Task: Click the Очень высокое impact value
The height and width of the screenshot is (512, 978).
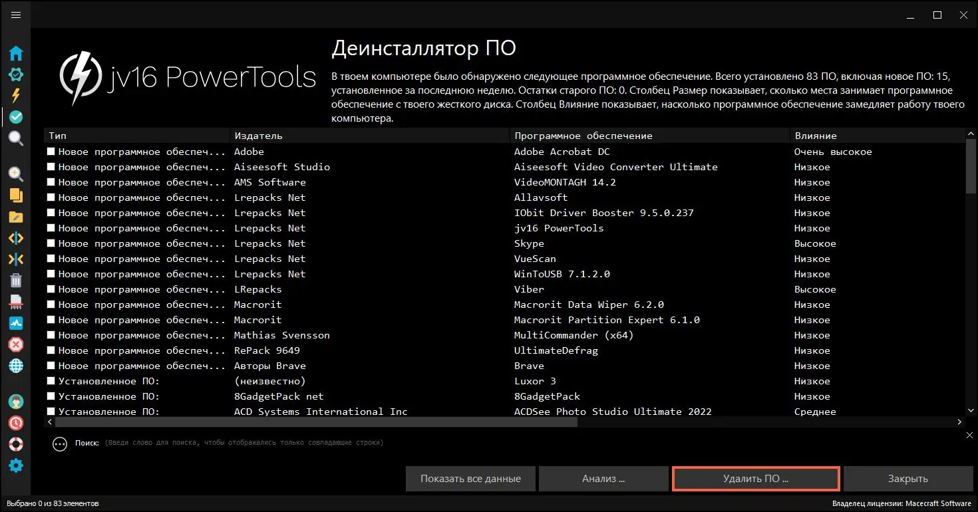Action: 833,152
